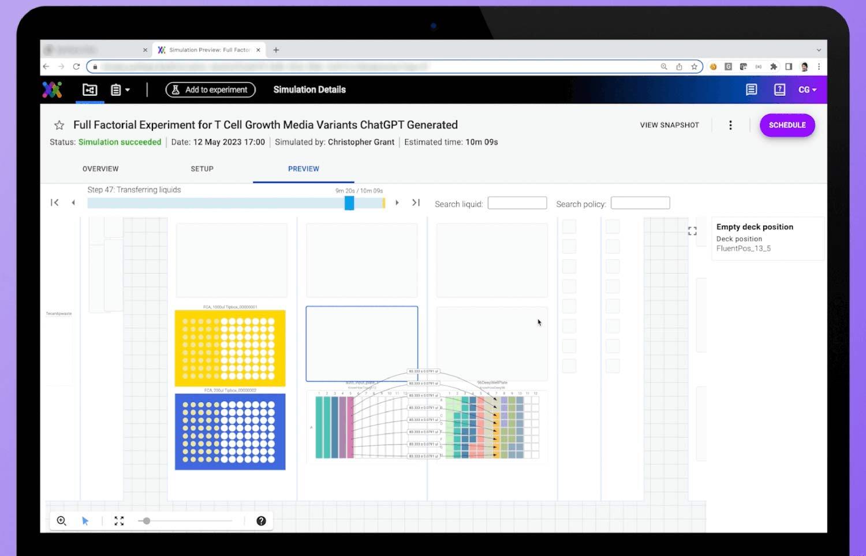Click VIEW SNAPSHOT
Image resolution: width=866 pixels, height=556 pixels.
669,125
